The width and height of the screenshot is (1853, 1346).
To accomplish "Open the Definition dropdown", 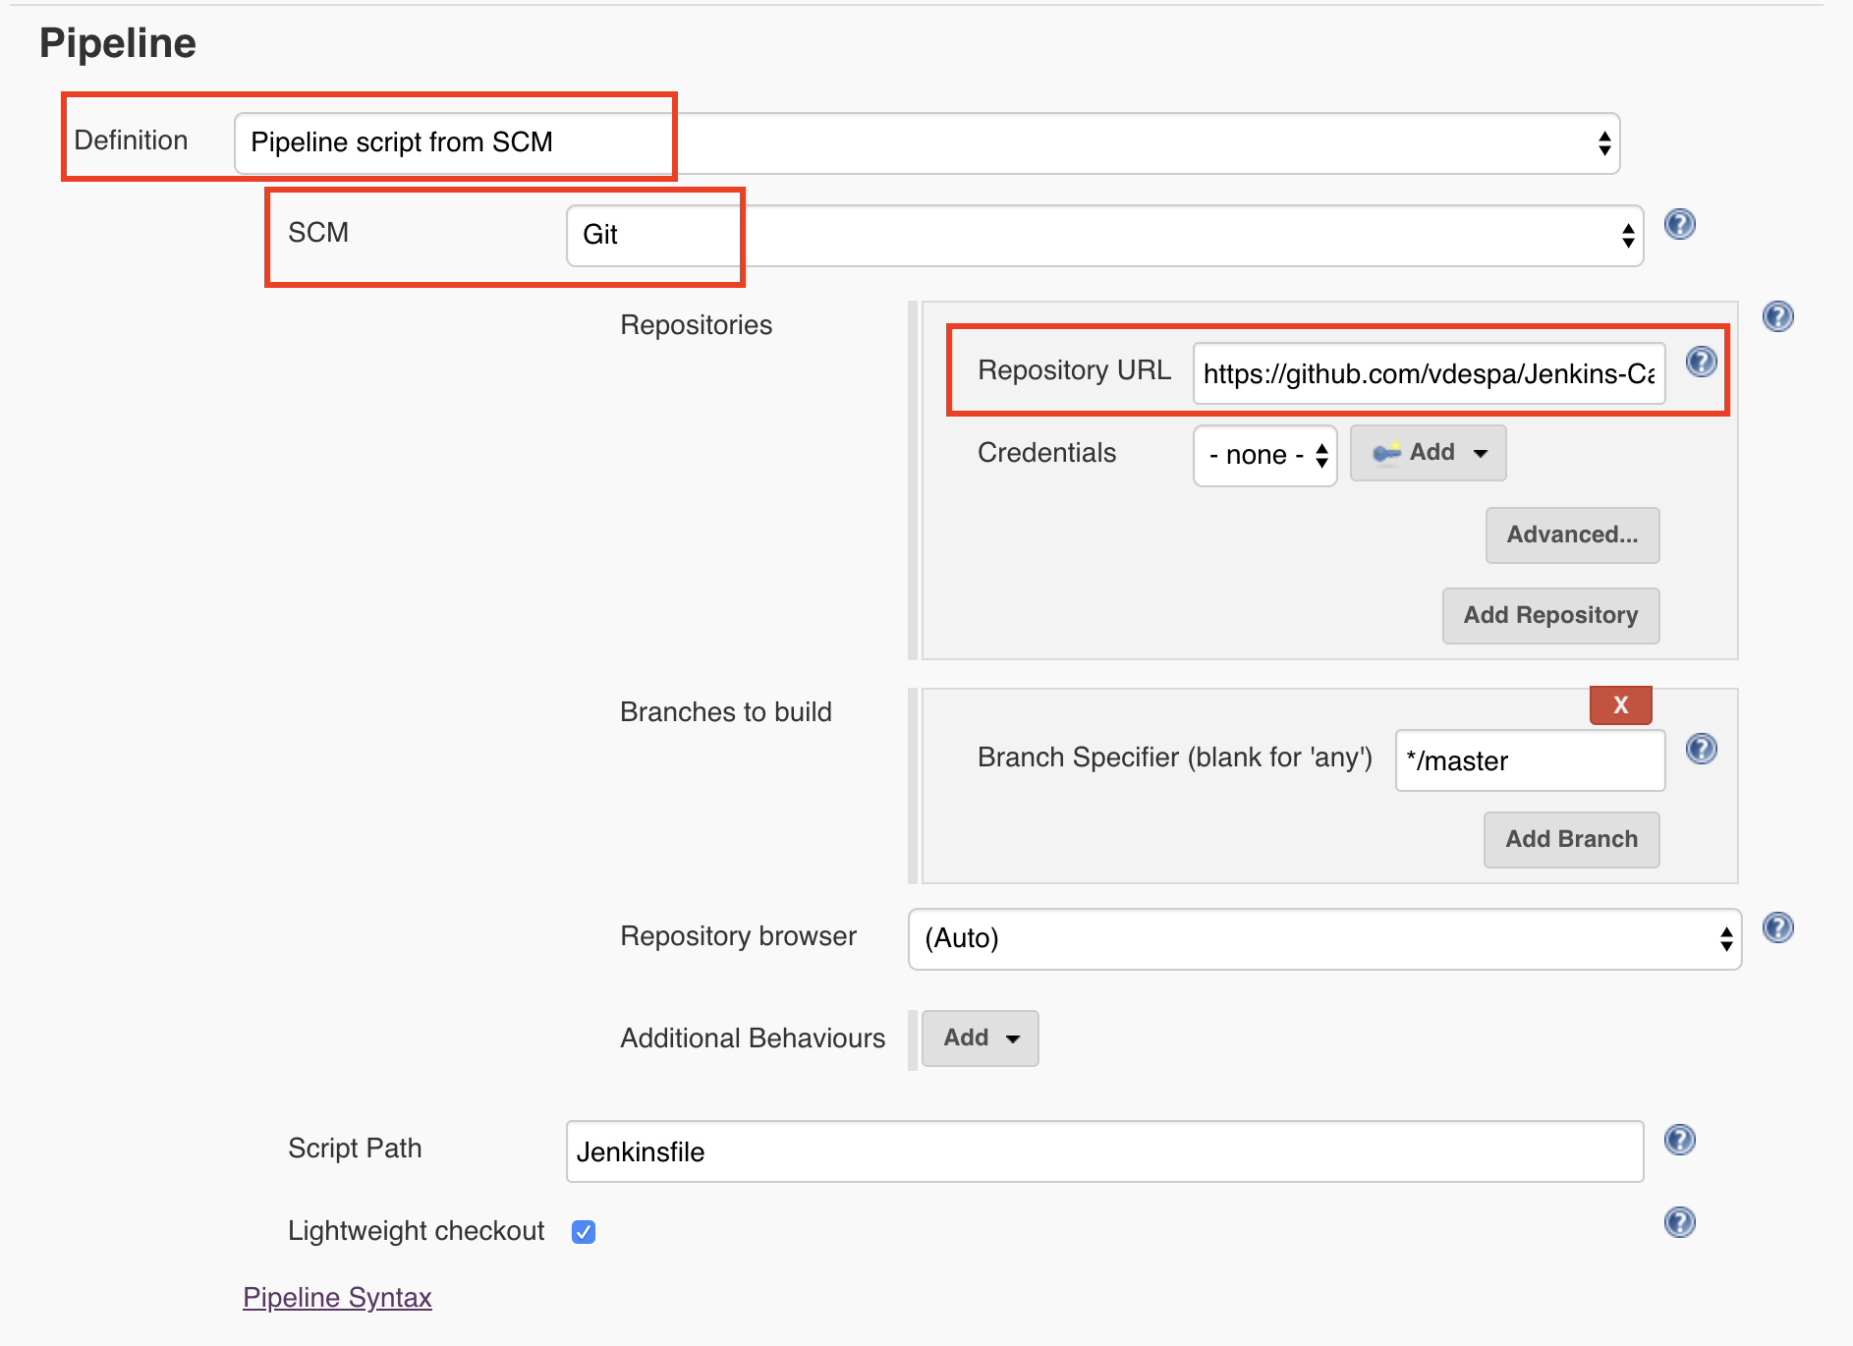I will 926,143.
